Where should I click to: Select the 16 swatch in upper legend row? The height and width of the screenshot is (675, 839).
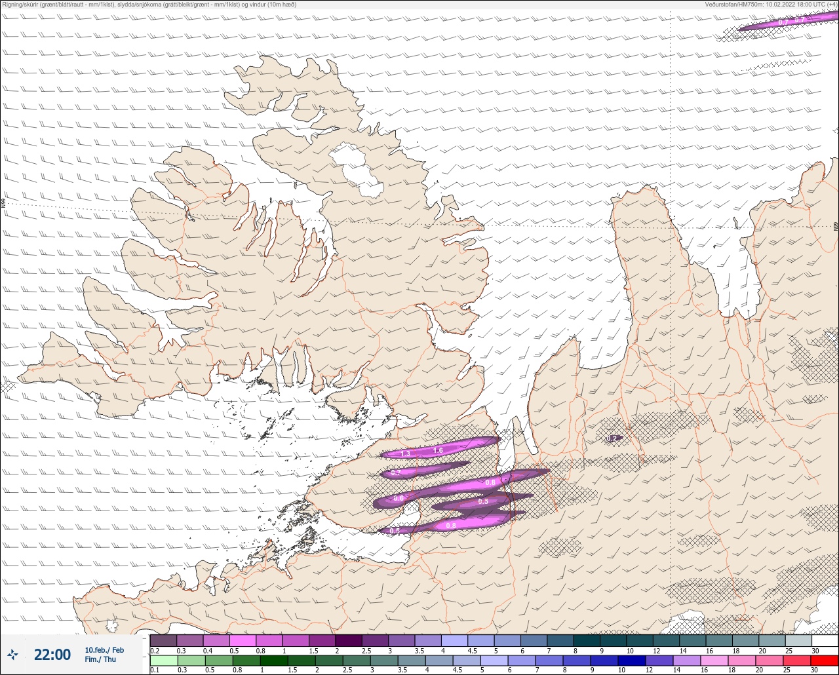tap(719, 640)
